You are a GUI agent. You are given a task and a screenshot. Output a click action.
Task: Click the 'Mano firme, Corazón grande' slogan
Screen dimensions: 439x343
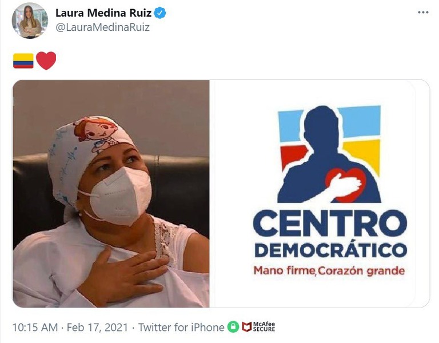(x=329, y=271)
